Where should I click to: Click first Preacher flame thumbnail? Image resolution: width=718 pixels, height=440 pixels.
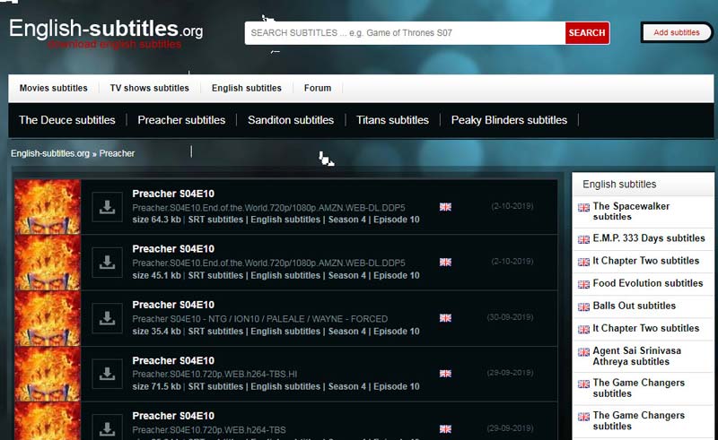pos(48,207)
